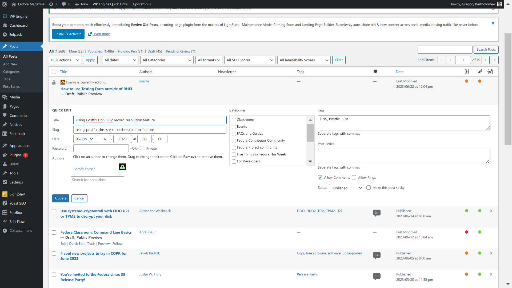Open the LightStart sidebar icon
The image size is (512, 288).
click(5, 194)
